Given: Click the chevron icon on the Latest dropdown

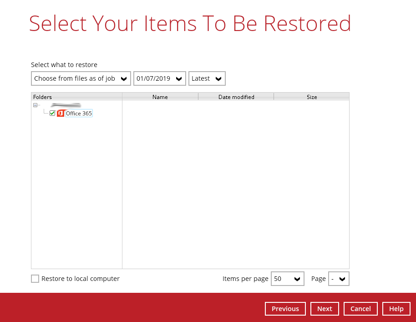Looking at the screenshot, I should click(218, 78).
